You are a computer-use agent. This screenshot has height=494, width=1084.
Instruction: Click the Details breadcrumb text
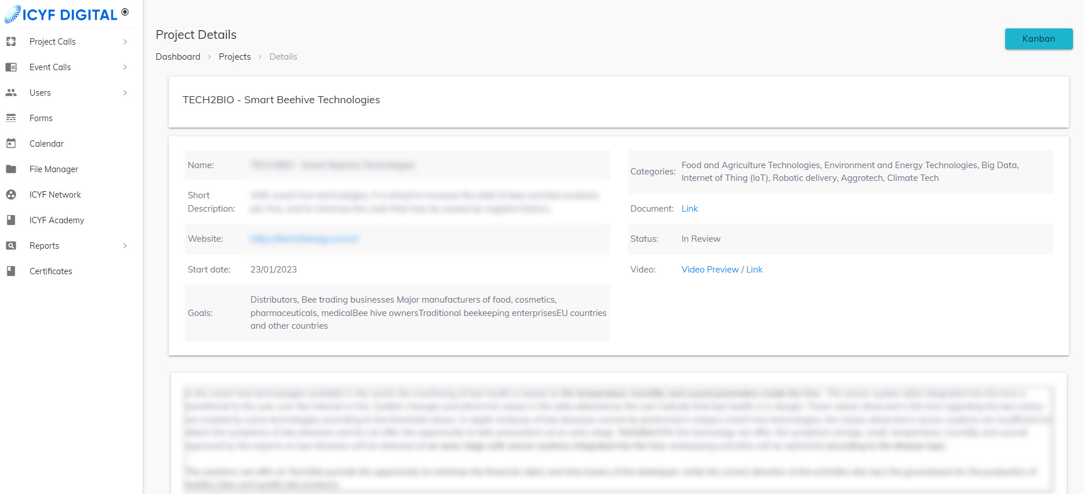tap(283, 57)
